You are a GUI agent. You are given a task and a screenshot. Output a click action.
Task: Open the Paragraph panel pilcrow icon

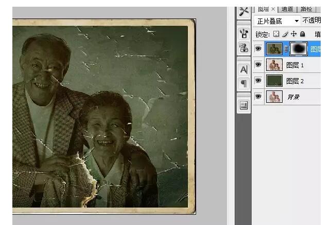click(x=244, y=83)
